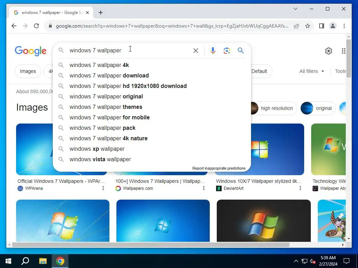Image resolution: width=358 pixels, height=268 pixels.
Task: Select suggestion "windows 7 wallpaper for mobile"
Action: (152, 118)
